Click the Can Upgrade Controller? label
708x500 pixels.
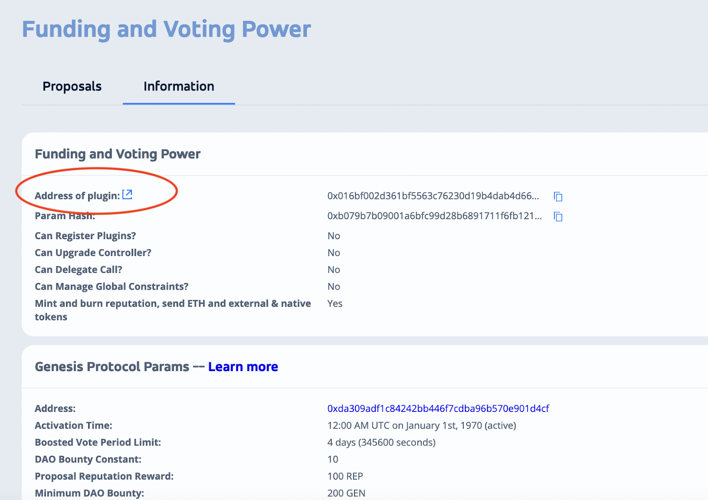(x=93, y=253)
